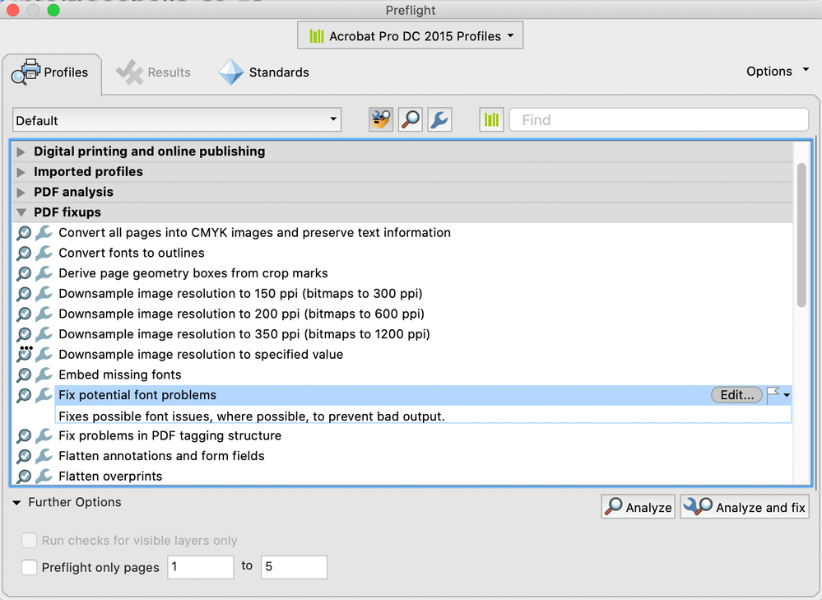Viewport: 822px width, 600px height.
Task: Select Fix problems in PDF tagging structure
Action: coord(170,435)
